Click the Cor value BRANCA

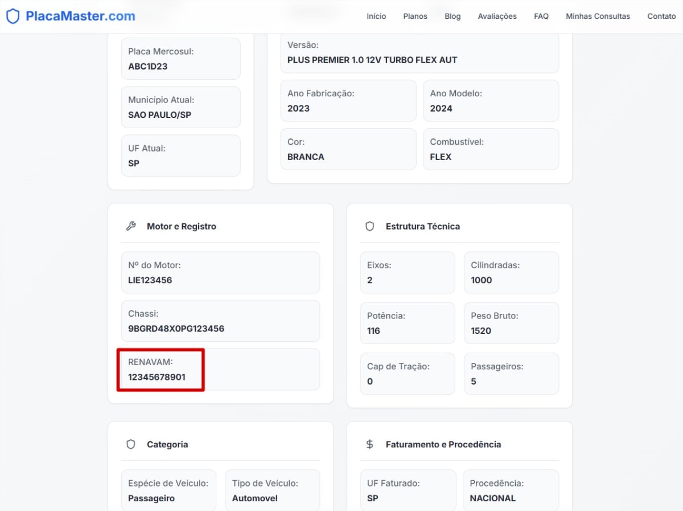coord(306,157)
